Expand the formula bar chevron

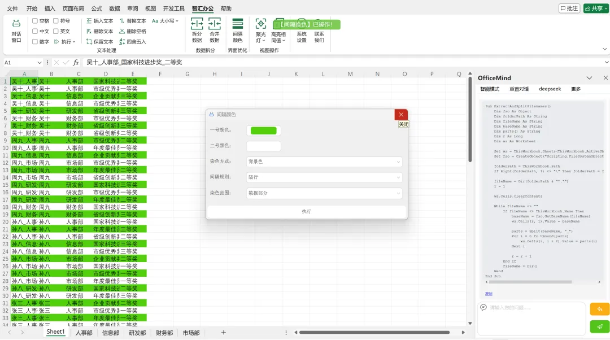pos(606,62)
